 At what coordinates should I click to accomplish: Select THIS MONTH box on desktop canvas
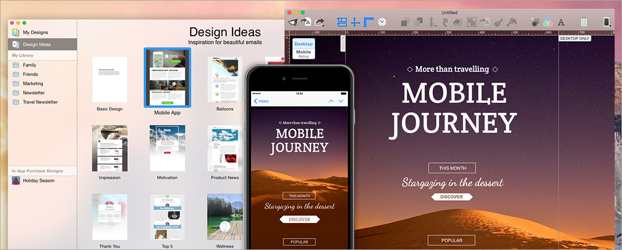(452, 168)
